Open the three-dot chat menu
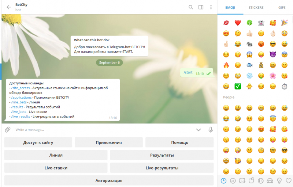This screenshot has height=187, width=293. (211, 7)
